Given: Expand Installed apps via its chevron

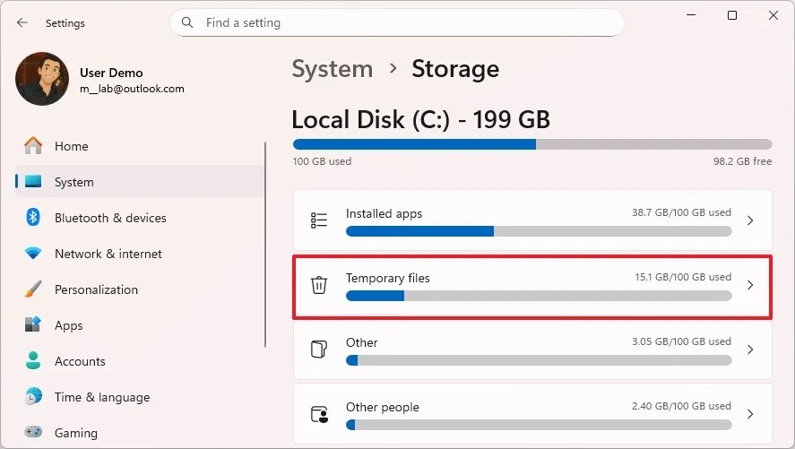Looking at the screenshot, I should (x=750, y=220).
